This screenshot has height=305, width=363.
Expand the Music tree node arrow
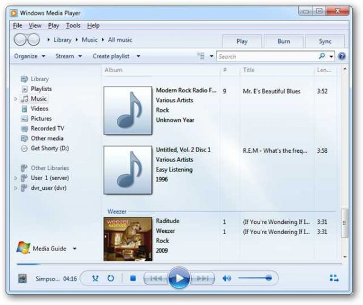coord(16,99)
